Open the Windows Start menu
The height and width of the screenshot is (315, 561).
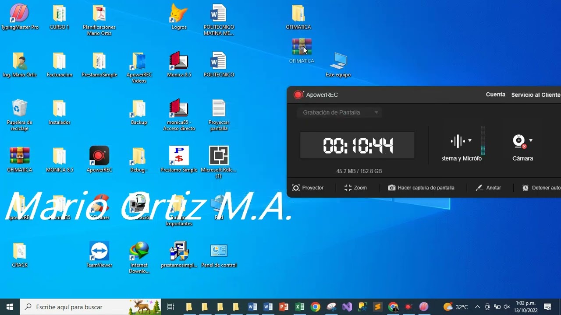point(10,307)
